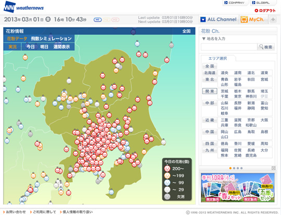This screenshot has height=215, width=281.
Task: Expand the ▼地名を入力 section
Action: coord(214,38)
